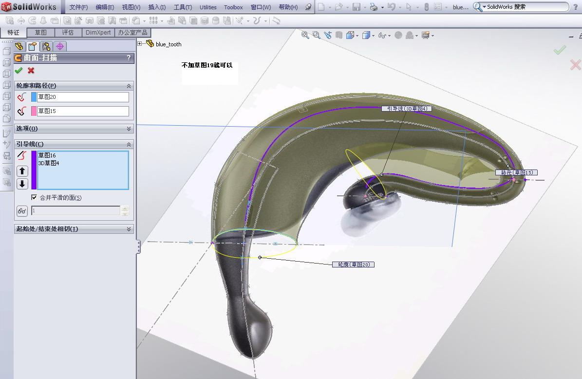Open the 文件(F) menu
The height and width of the screenshot is (379, 582).
click(x=78, y=7)
